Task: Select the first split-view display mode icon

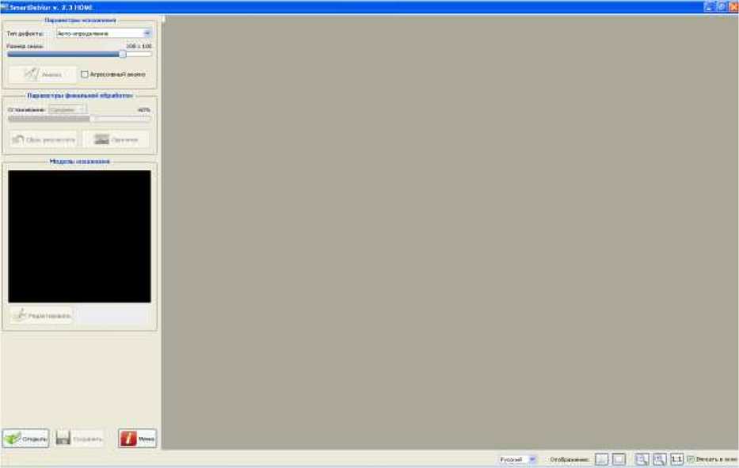Action: [x=602, y=459]
